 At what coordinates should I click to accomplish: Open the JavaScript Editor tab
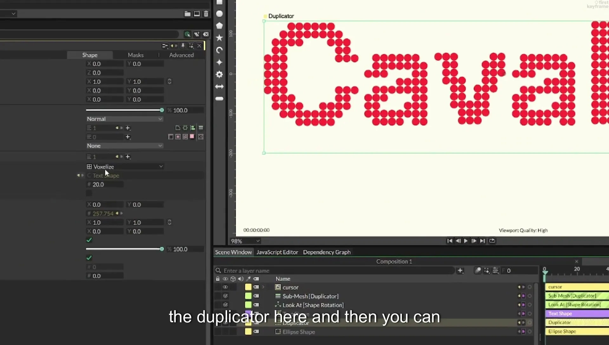(277, 252)
